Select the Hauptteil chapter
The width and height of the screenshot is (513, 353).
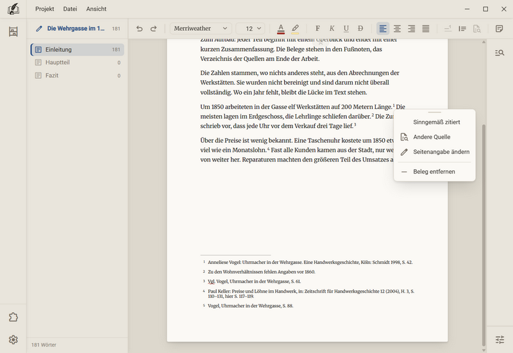78,62
